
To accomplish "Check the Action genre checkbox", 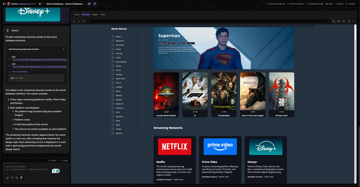I will (113, 36).
